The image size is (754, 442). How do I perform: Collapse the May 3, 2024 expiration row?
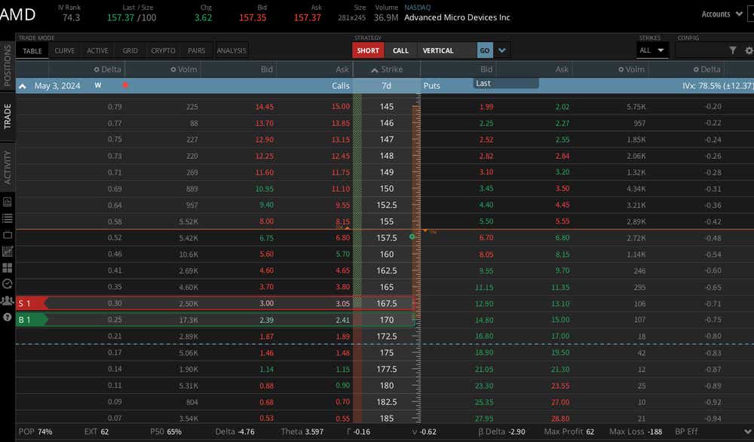click(22, 86)
